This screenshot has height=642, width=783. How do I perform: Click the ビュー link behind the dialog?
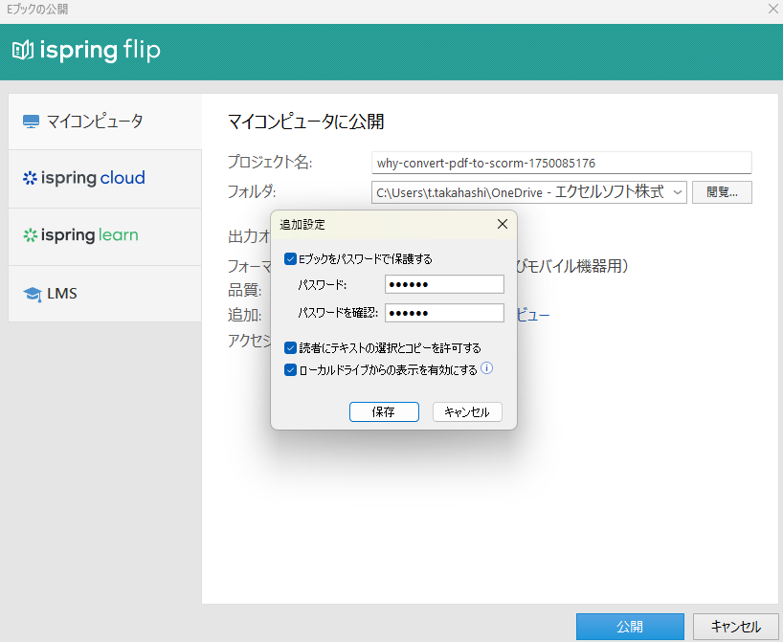tap(533, 315)
